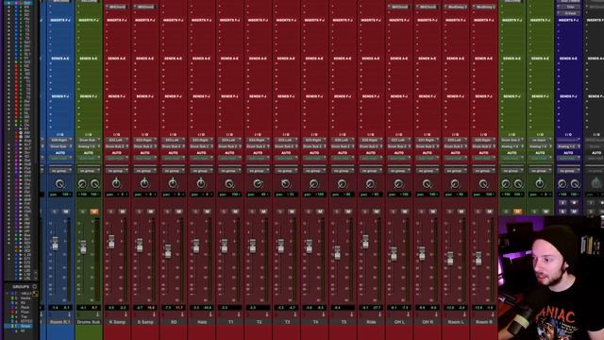Click the Hats track pan knob
Viewport: 604px width, 340px height.
(201, 183)
